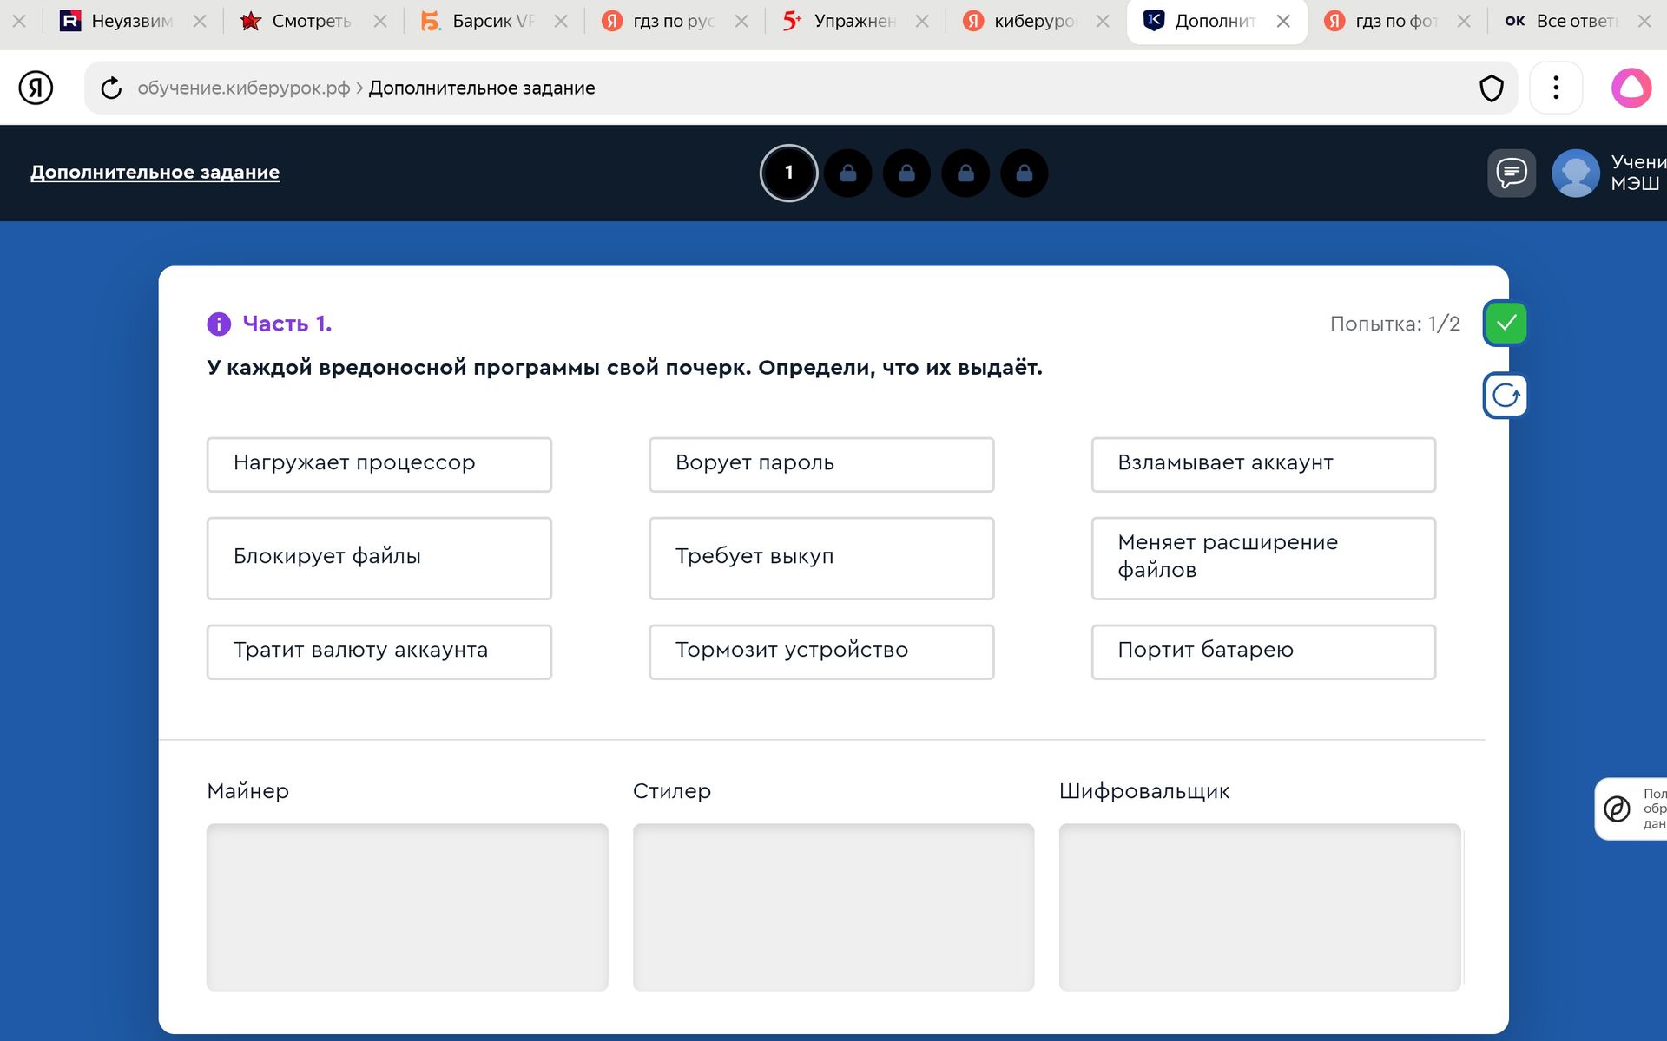Image resolution: width=1667 pixels, height=1041 pixels.
Task: Click the second locked step icon
Action: tap(906, 173)
